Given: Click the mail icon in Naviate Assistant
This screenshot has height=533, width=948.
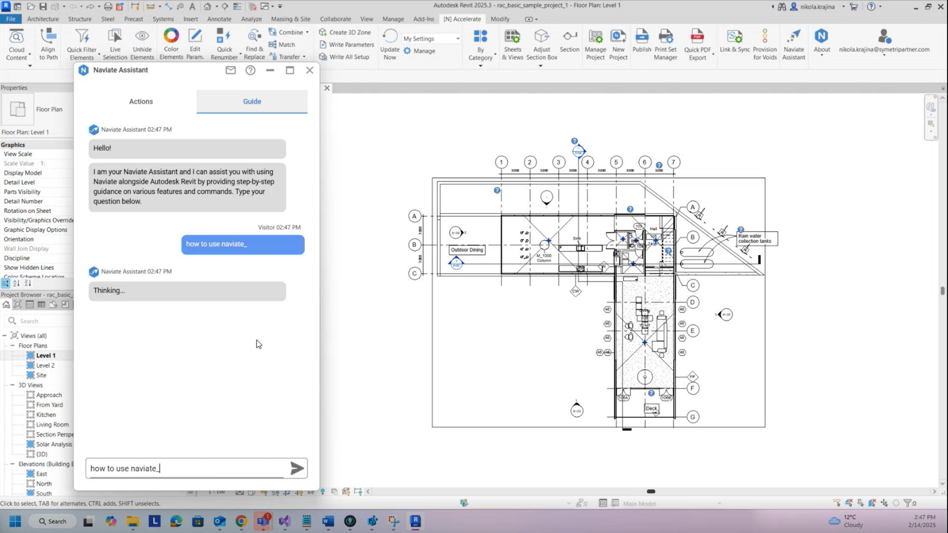Looking at the screenshot, I should [231, 70].
